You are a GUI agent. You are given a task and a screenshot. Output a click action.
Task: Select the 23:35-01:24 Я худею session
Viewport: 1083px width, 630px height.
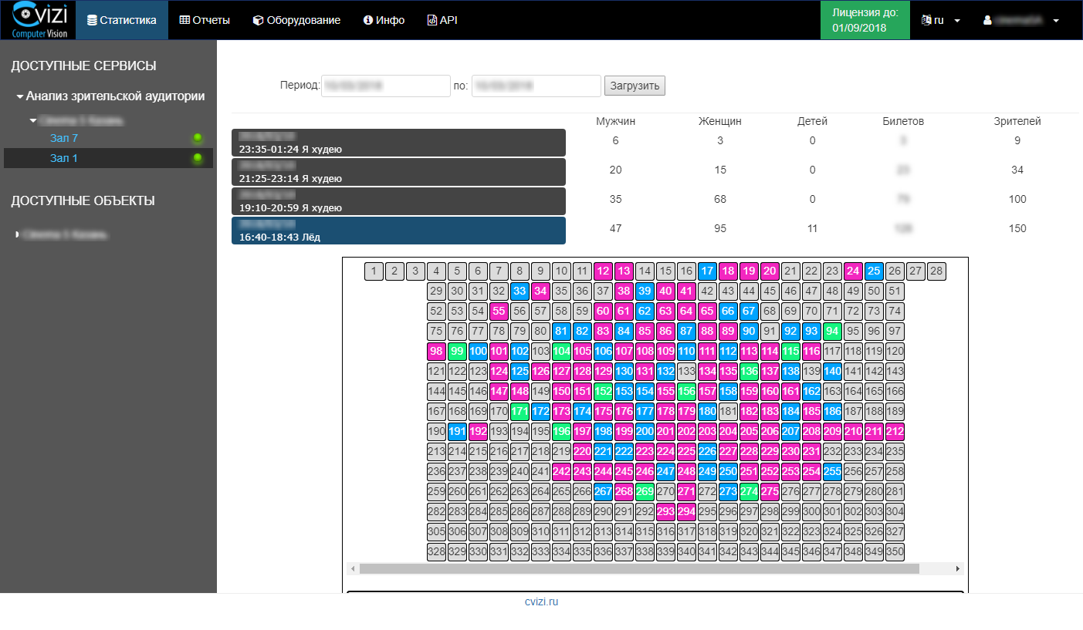coord(398,143)
